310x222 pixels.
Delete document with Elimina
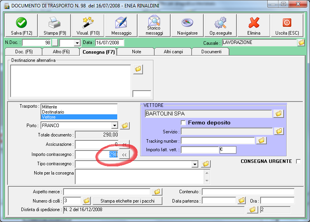coord(254,25)
